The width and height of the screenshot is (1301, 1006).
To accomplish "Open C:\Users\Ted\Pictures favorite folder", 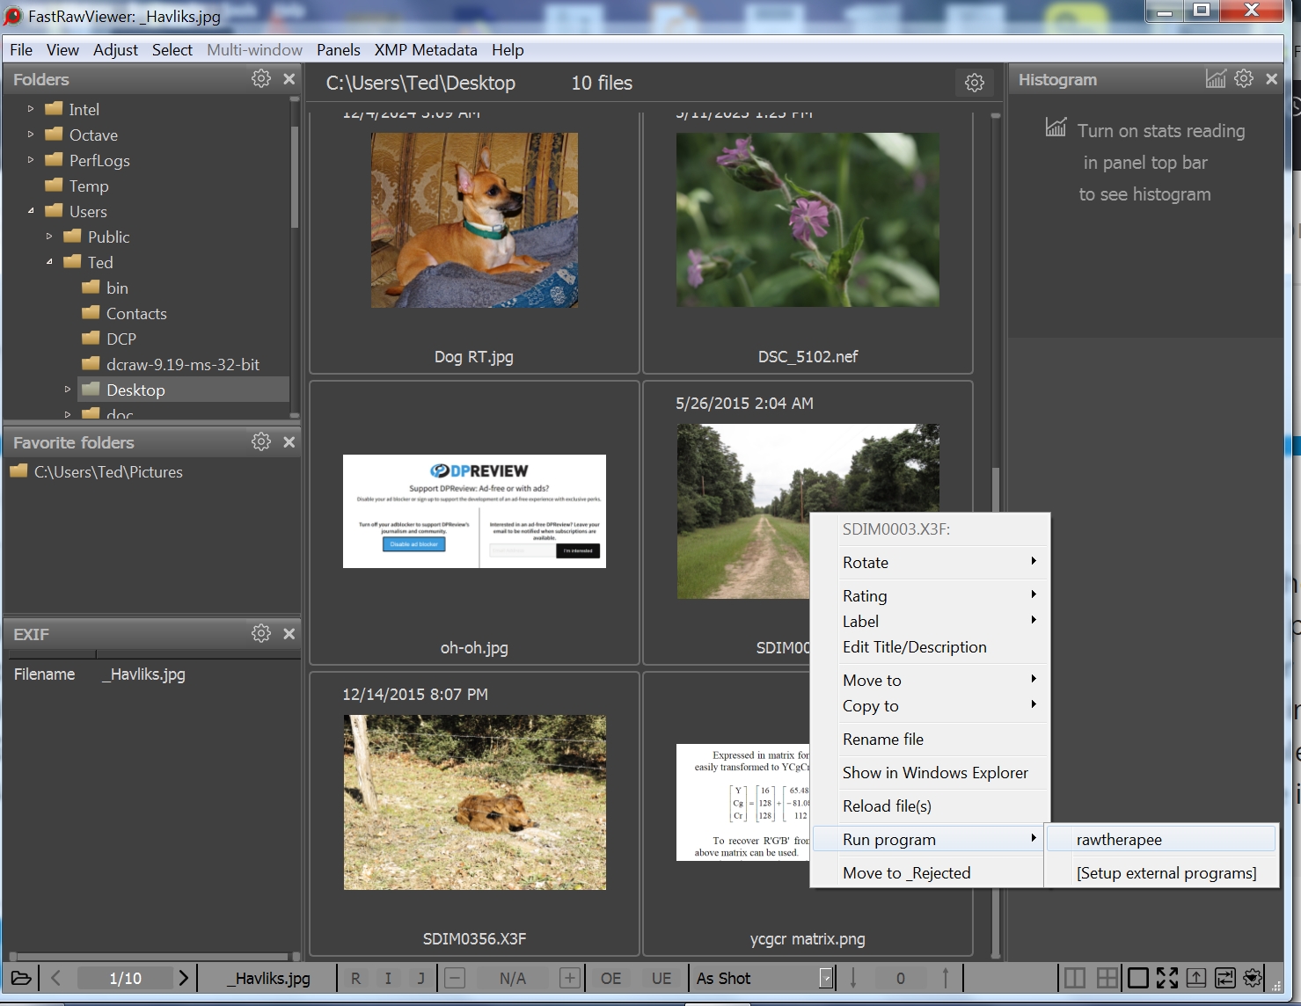I will point(108,472).
